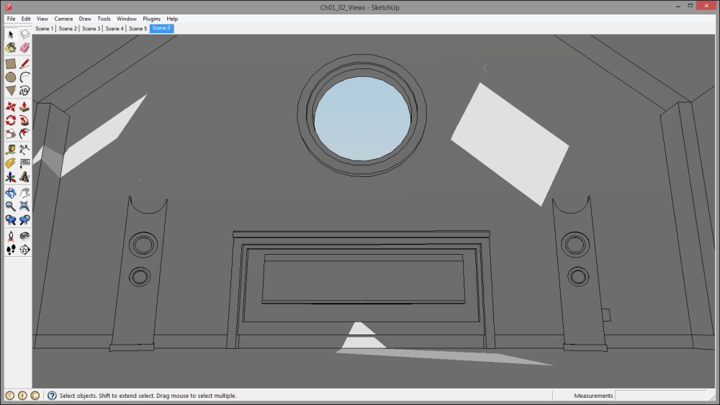Choose the Zoom magnifier tool
The image size is (720, 405).
(11, 206)
